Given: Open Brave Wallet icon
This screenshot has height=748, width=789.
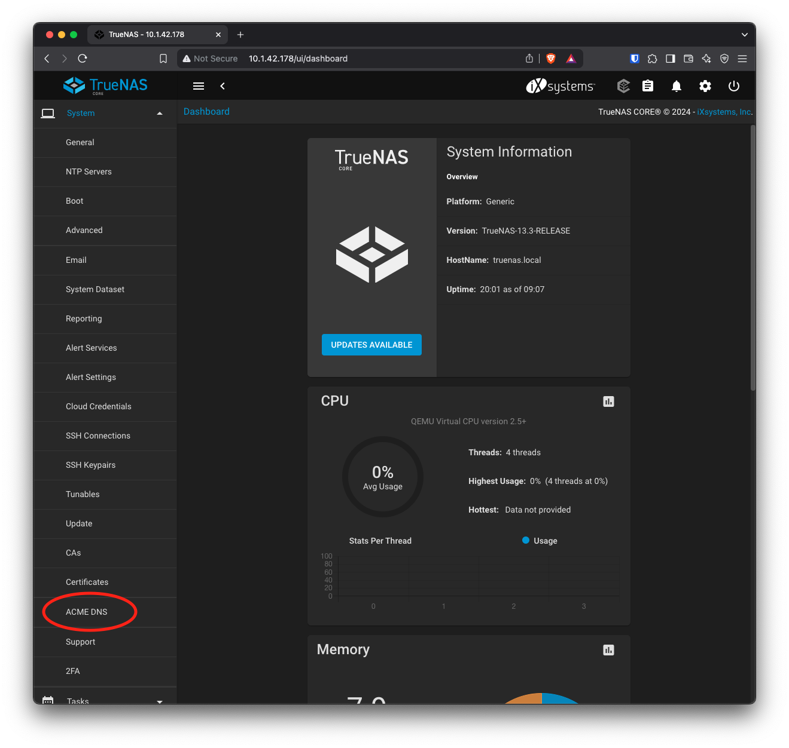Looking at the screenshot, I should pyautogui.click(x=689, y=59).
